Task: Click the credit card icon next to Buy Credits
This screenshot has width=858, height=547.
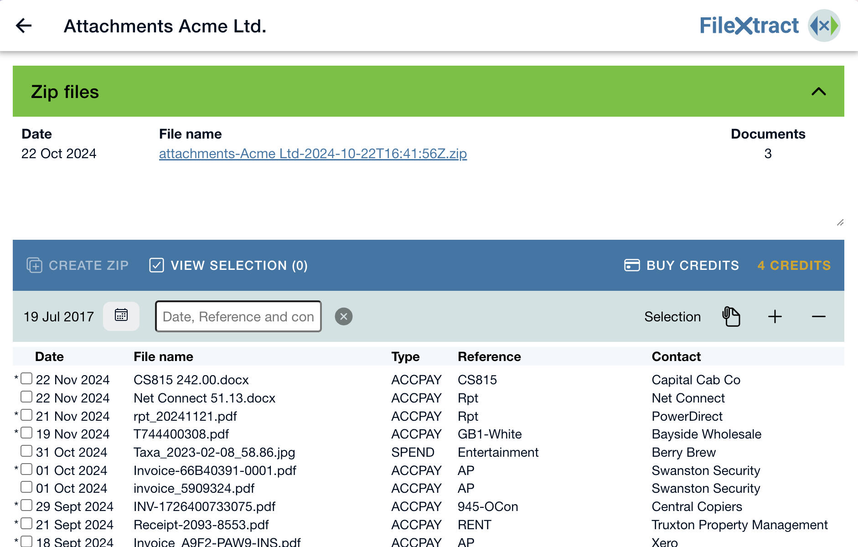Action: (631, 265)
